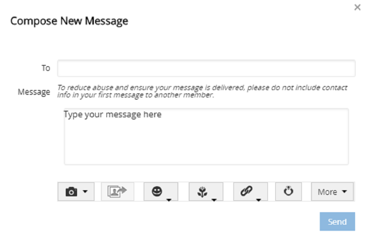Click the ring icon button
367x240 pixels.
point(289,191)
